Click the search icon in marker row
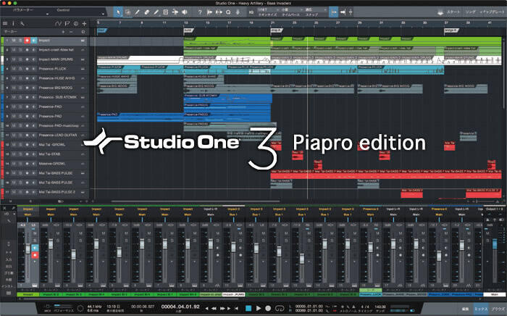Image resolution: width=507 pixels, height=316 pixels. point(83,32)
